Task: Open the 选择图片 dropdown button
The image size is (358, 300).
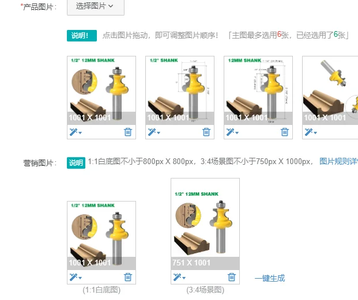Action: pos(96,6)
